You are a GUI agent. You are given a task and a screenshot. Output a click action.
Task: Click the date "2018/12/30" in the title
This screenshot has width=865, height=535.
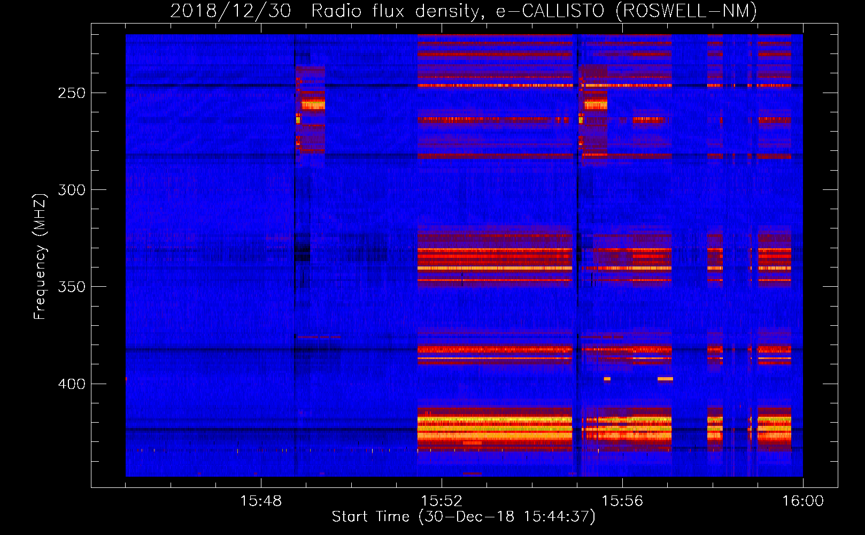pyautogui.click(x=230, y=11)
